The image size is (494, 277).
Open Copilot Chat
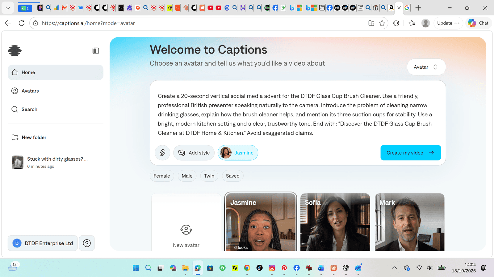click(478, 23)
